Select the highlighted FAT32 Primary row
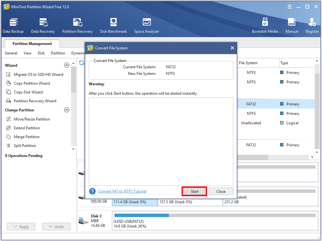The width and height of the screenshot is (322, 241). pos(276,104)
